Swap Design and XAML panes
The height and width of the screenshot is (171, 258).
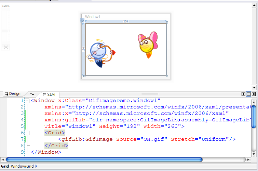click(x=32, y=94)
